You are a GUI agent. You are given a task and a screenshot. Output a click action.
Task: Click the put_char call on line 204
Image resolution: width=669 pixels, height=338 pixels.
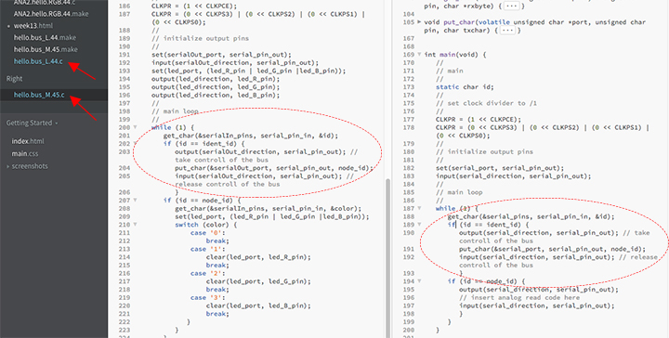coord(274,168)
